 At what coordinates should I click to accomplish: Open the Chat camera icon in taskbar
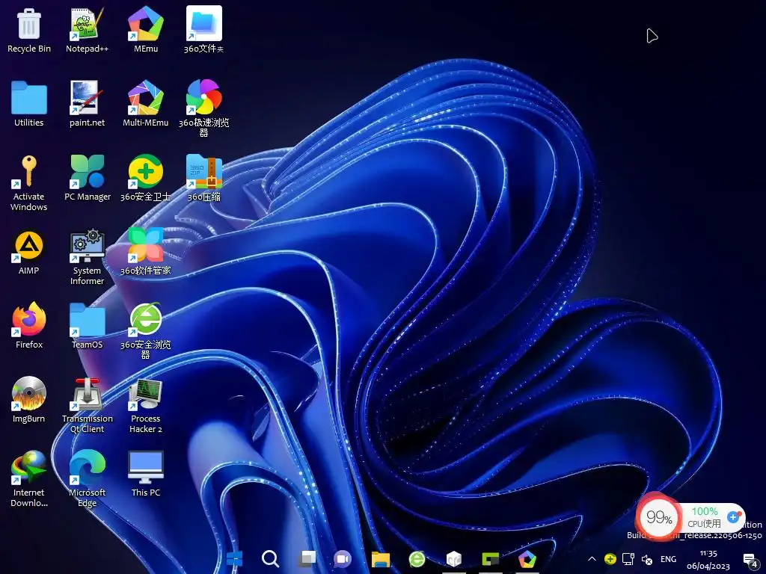tap(343, 559)
